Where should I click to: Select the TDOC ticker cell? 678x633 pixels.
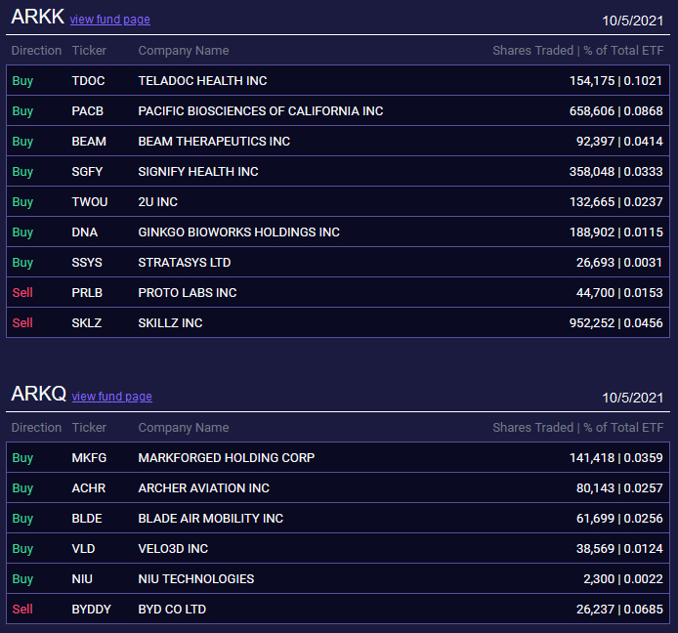pos(88,81)
